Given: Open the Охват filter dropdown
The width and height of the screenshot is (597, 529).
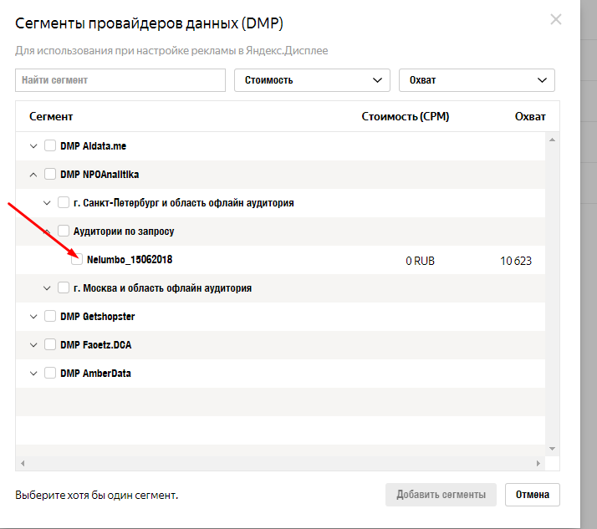Looking at the screenshot, I should pos(477,80).
